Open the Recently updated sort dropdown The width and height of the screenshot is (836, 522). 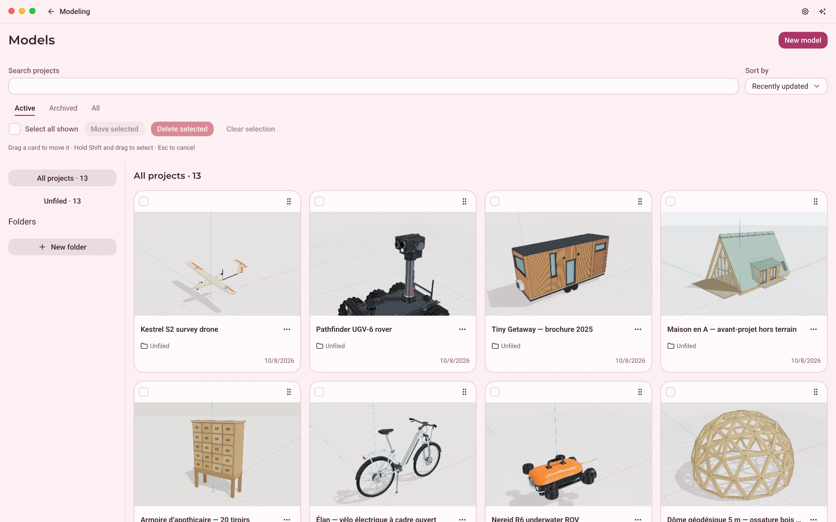[x=786, y=86]
